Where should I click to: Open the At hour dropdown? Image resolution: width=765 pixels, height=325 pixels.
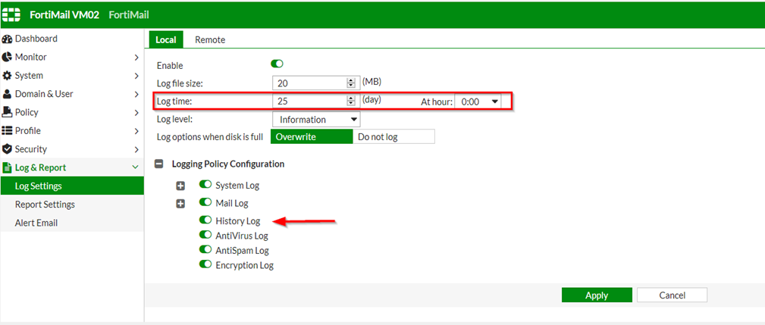pyautogui.click(x=480, y=101)
